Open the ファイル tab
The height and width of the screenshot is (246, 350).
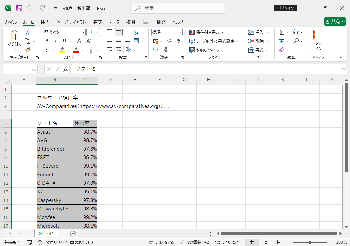tap(10, 22)
